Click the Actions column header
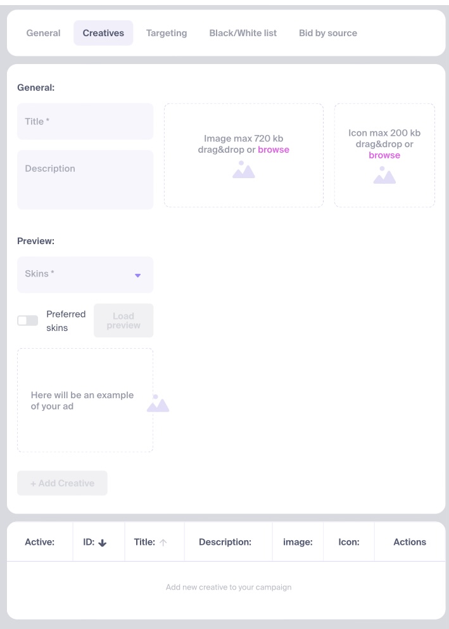The width and height of the screenshot is (449, 629). tap(410, 542)
